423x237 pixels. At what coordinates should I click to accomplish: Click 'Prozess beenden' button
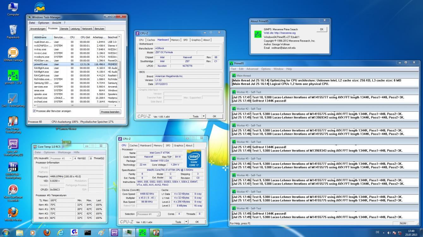(110, 112)
